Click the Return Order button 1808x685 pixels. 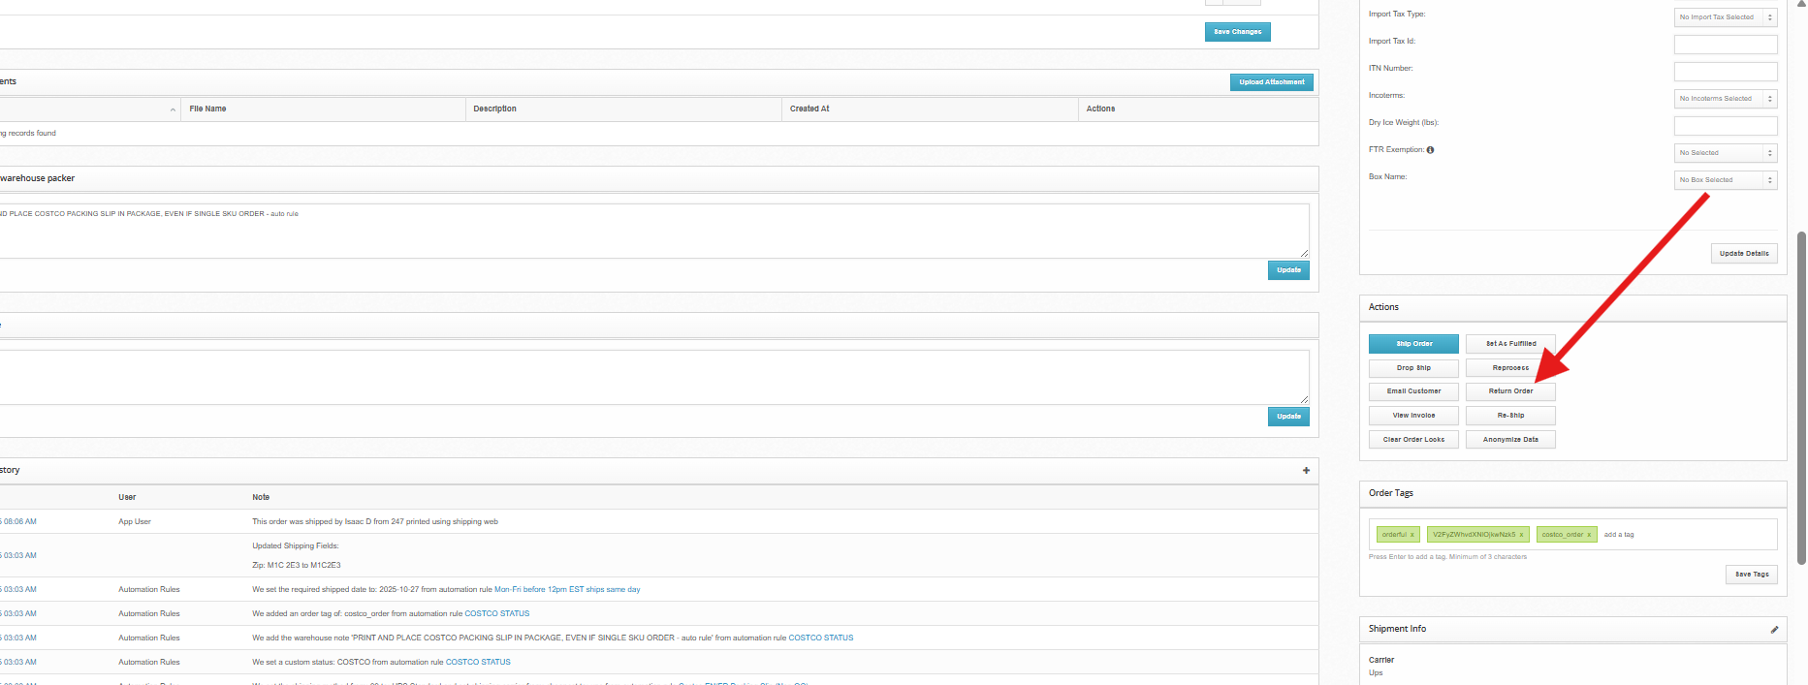coord(1510,391)
